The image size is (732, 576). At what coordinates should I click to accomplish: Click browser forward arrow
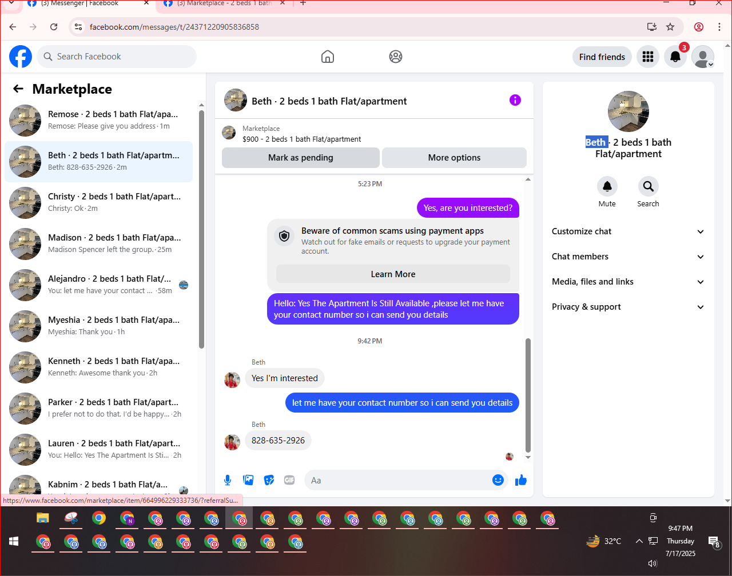33,27
